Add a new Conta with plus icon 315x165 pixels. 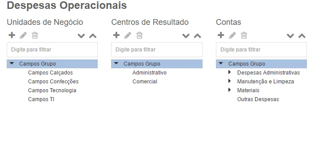(221, 35)
